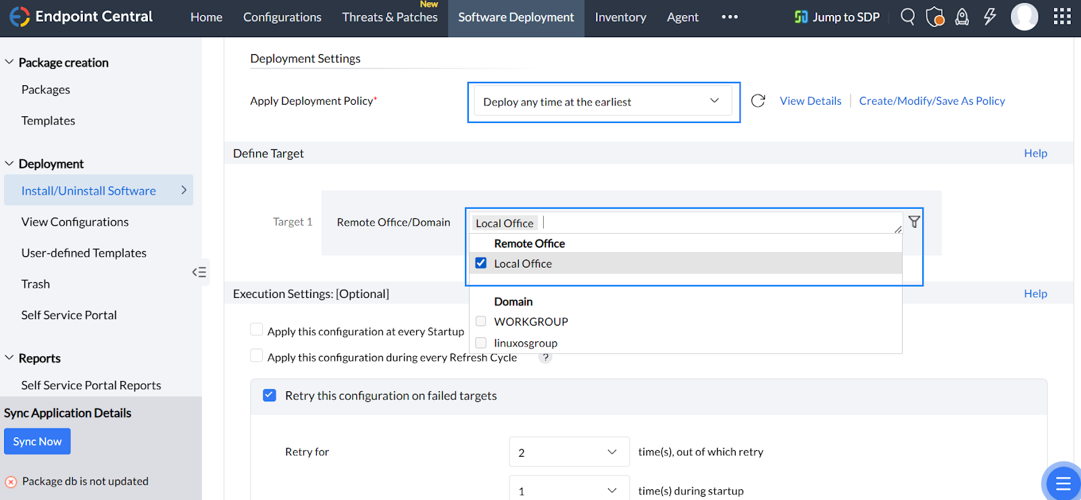This screenshot has width=1081, height=500.
Task: Open Templates in the sidebar
Action: (x=48, y=121)
